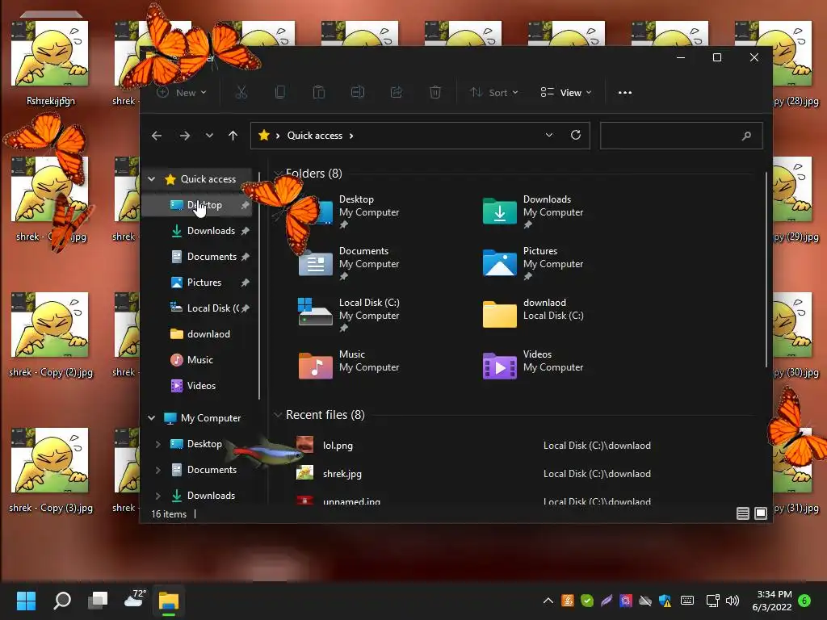Viewport: 827px width, 620px height.
Task: Open notification badge showing 6
Action: coord(804,600)
